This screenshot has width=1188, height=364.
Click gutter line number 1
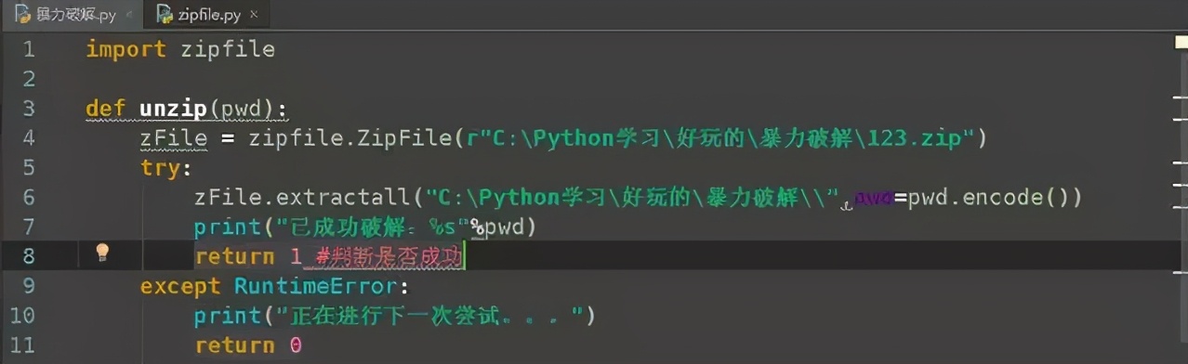(28, 49)
